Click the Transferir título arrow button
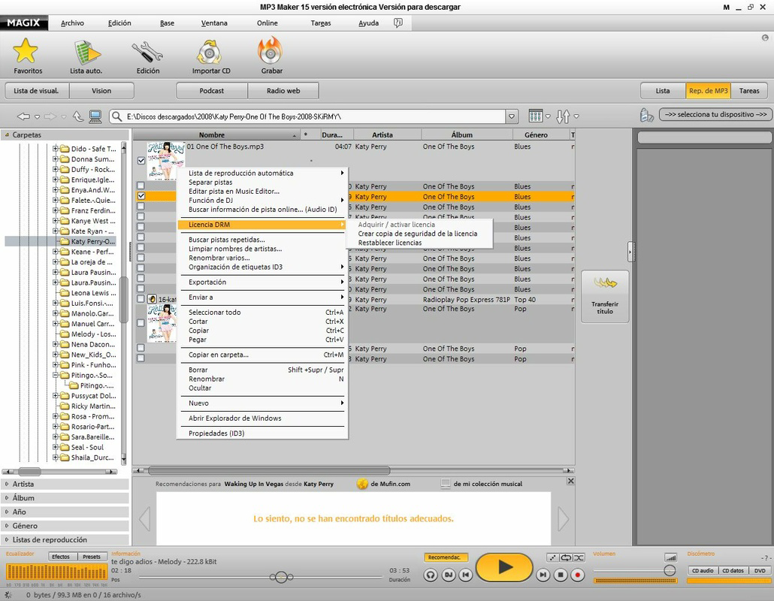 (605, 296)
